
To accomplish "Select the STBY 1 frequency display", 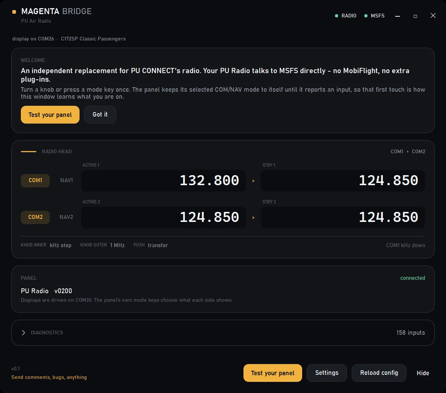I will coord(343,181).
